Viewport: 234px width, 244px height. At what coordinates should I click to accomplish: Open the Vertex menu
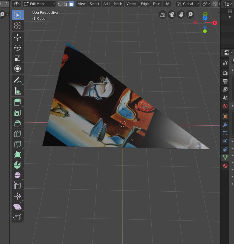click(131, 4)
